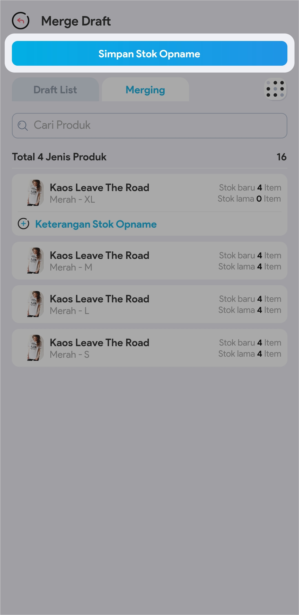299x615 pixels.
Task: Click Total 4 Jenis Produk summary
Action: pyautogui.click(x=59, y=157)
